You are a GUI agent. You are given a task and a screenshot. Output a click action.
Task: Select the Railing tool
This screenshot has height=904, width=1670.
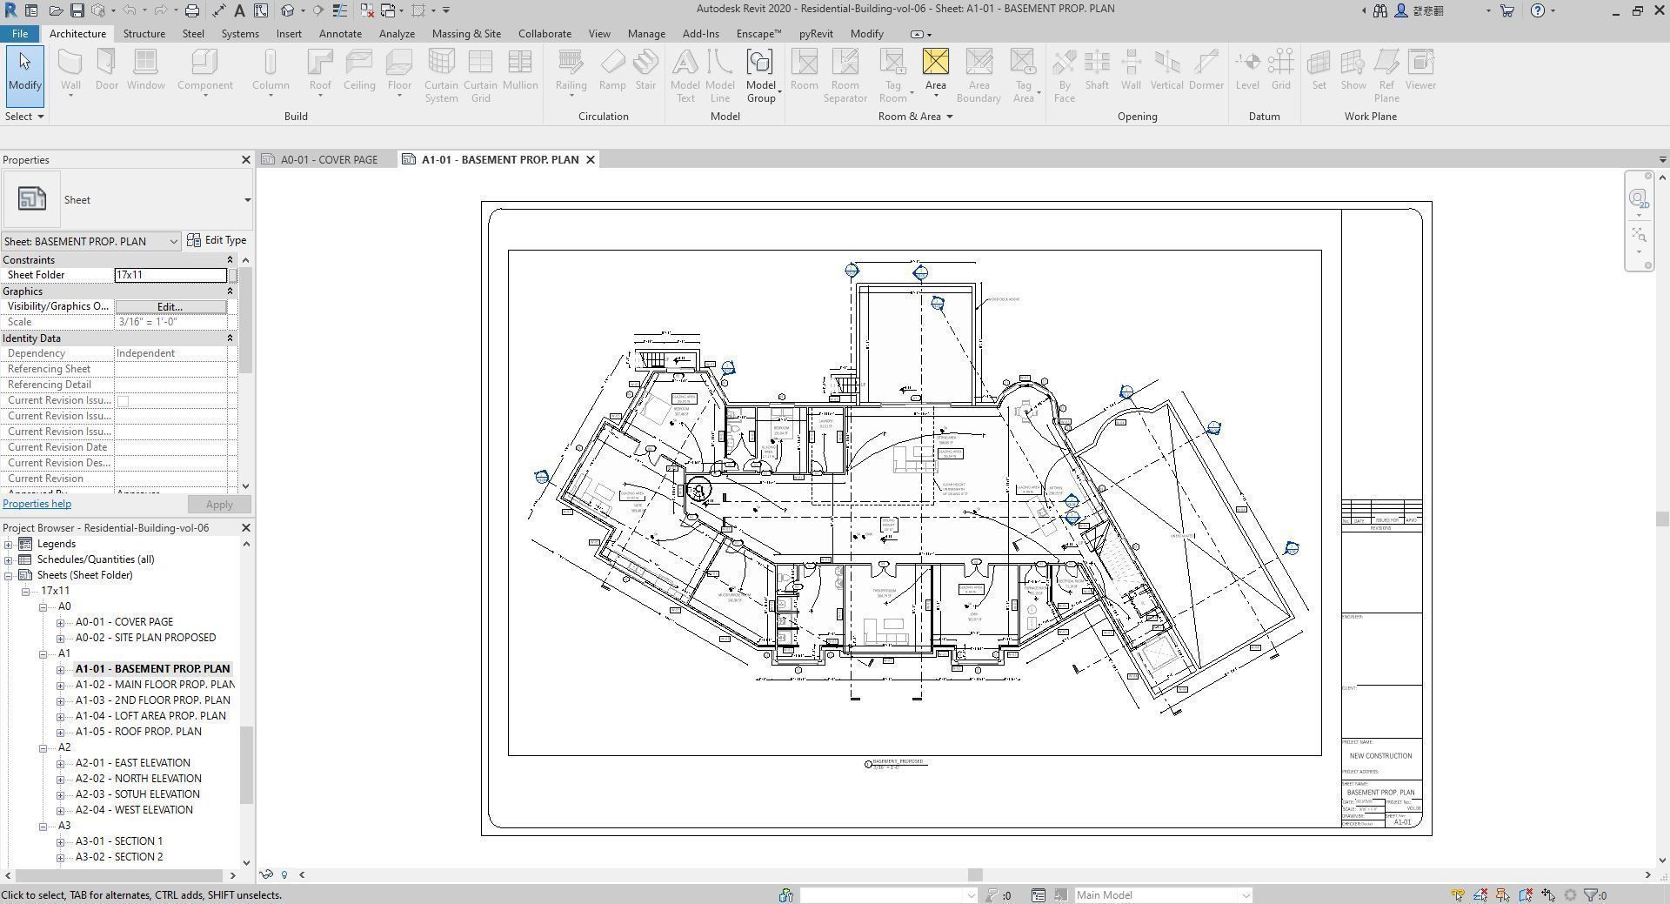click(x=571, y=71)
